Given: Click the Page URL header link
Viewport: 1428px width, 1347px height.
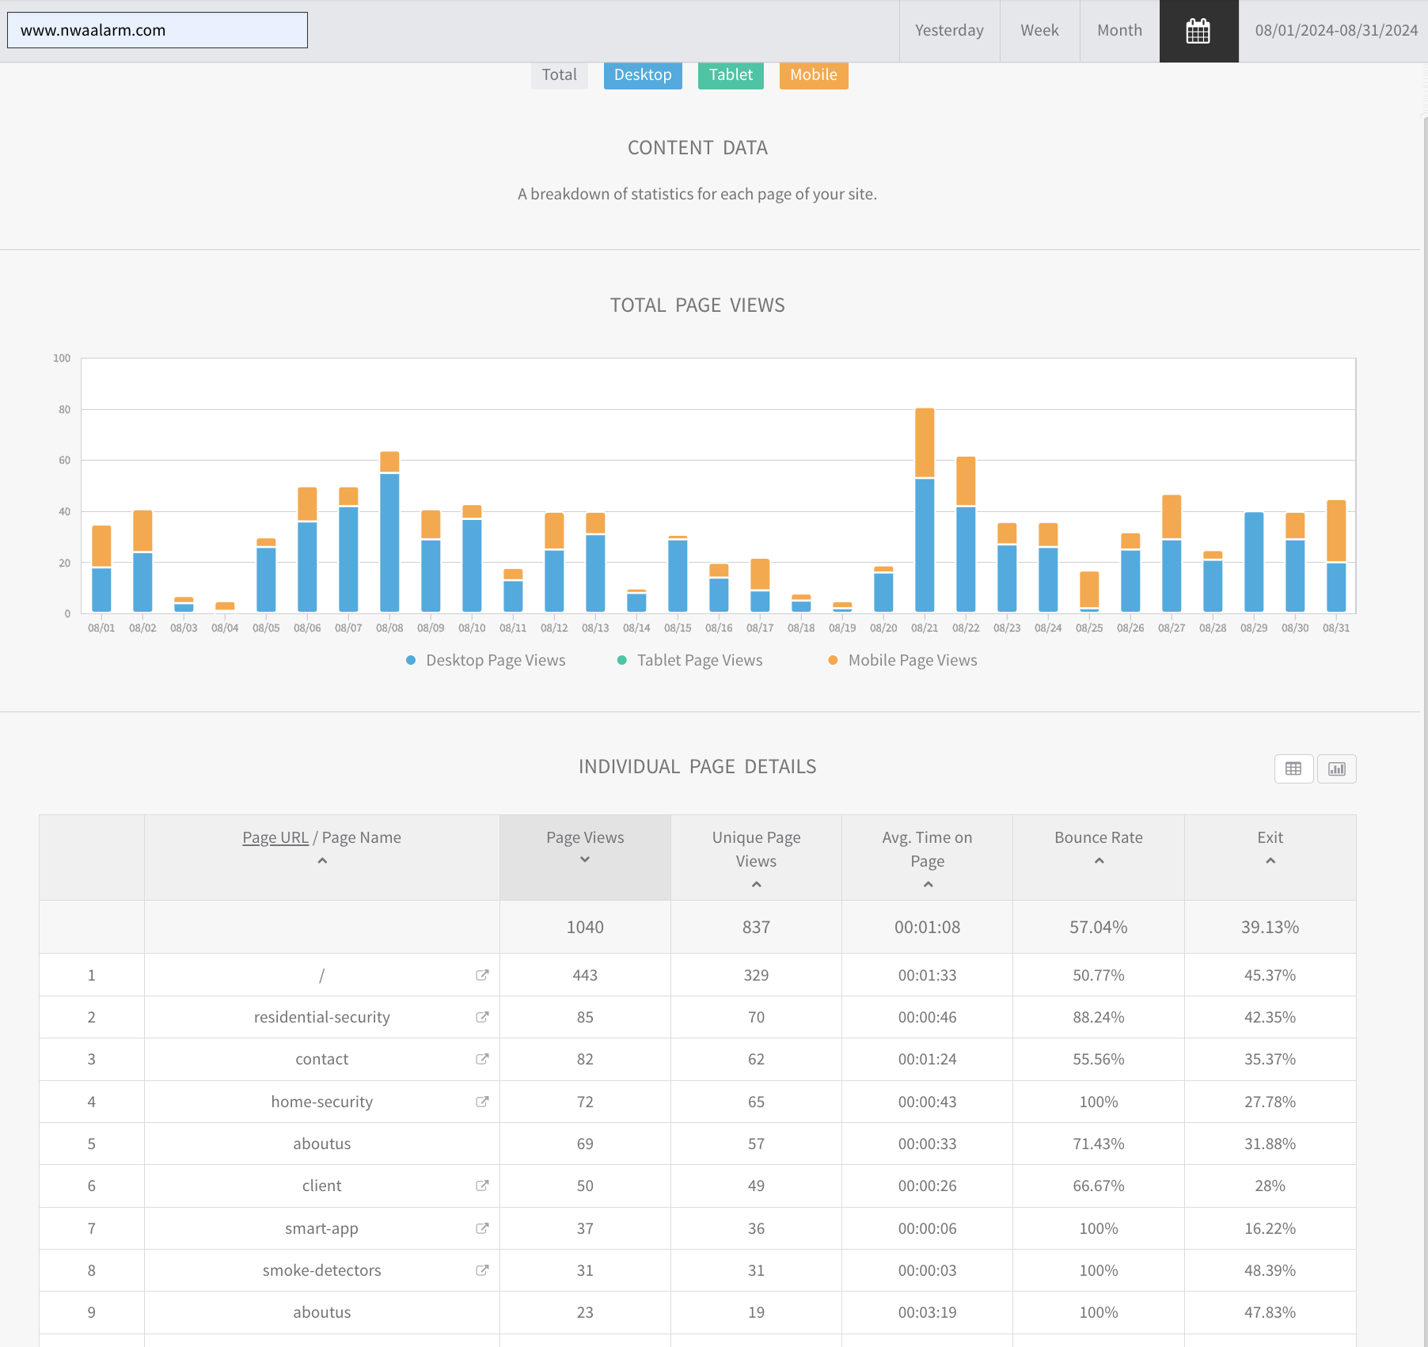Looking at the screenshot, I should pyautogui.click(x=275, y=837).
